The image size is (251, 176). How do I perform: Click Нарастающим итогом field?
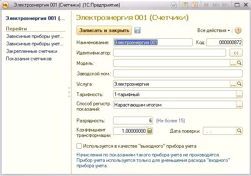175,105
